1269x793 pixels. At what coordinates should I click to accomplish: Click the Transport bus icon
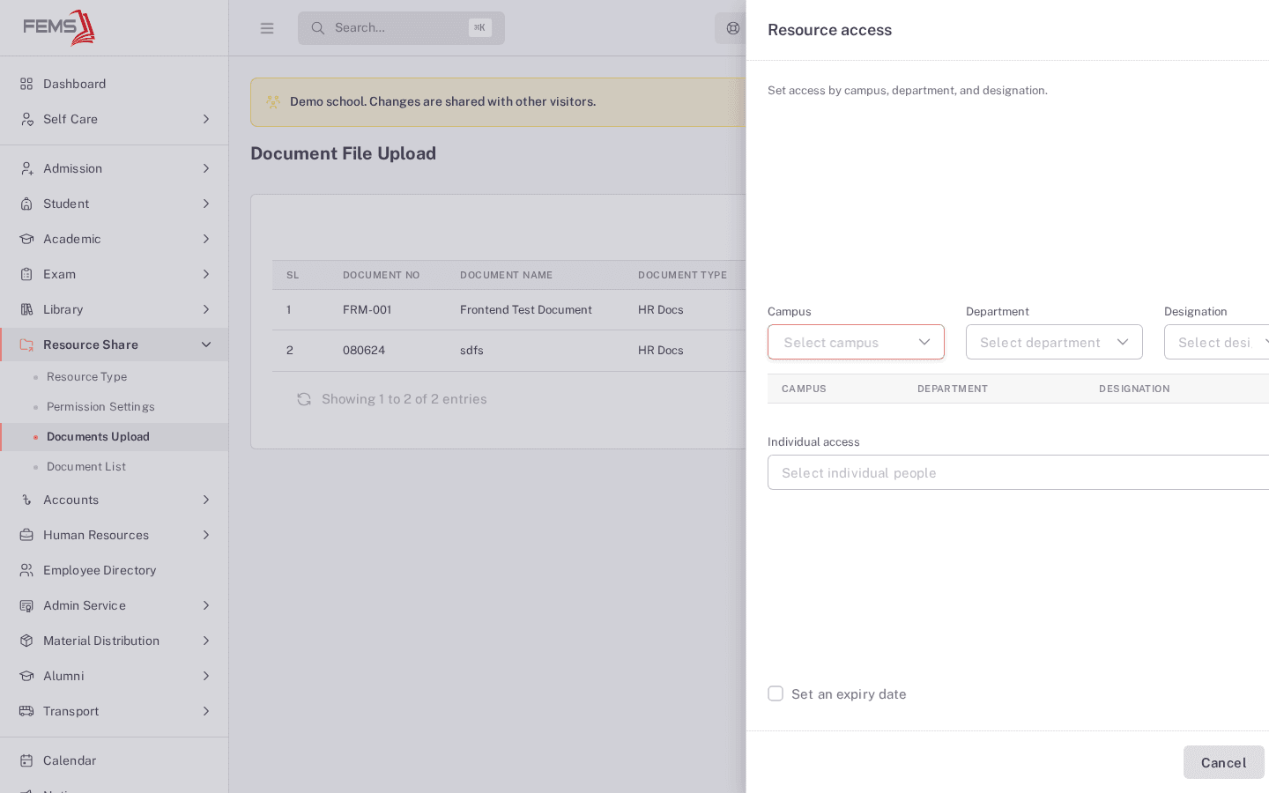pos(26,711)
